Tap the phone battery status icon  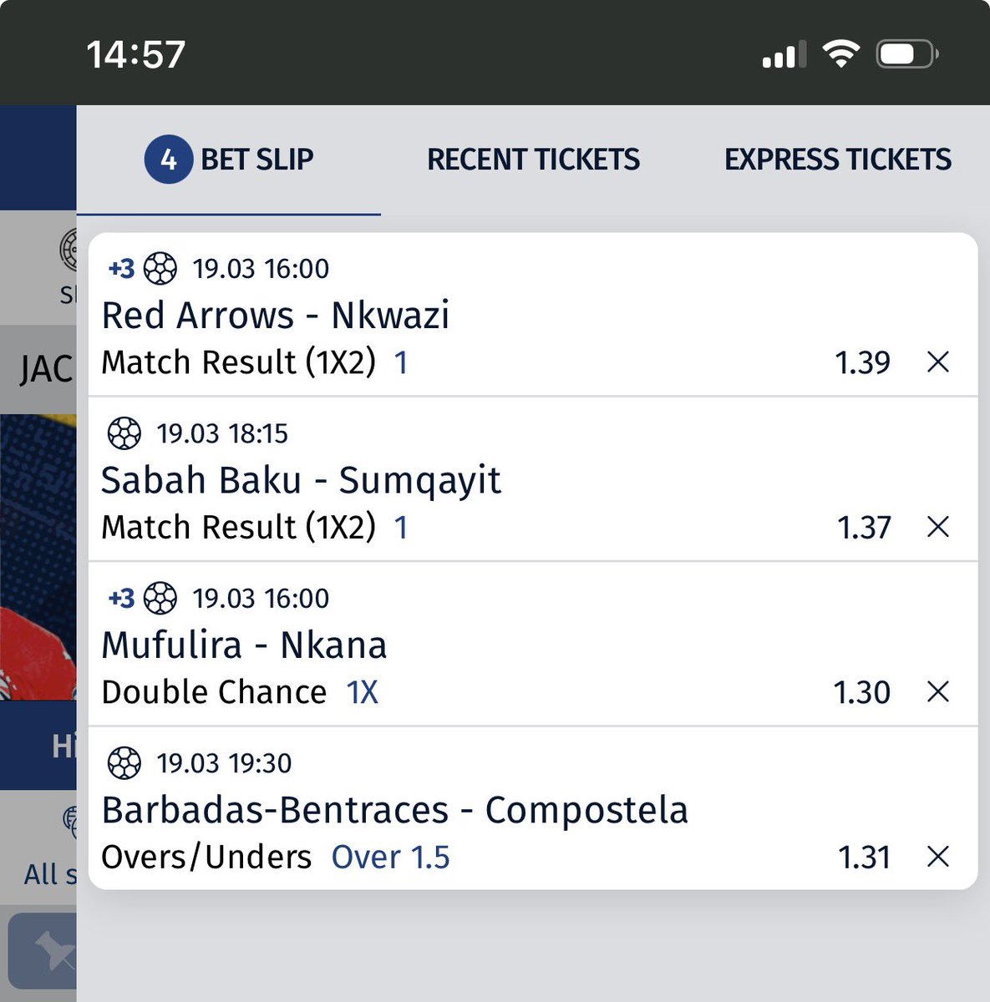click(x=906, y=55)
